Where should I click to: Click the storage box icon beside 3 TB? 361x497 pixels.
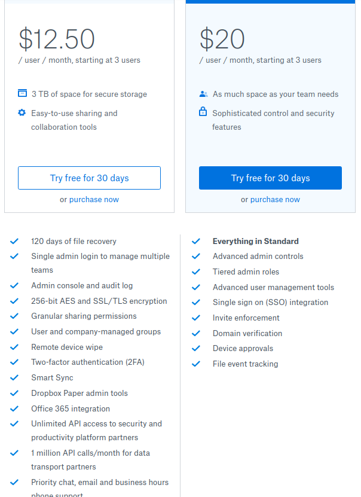tap(23, 93)
